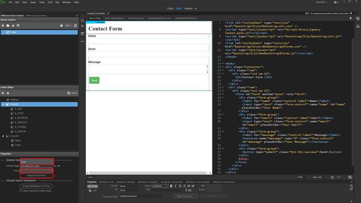Click the Import From Form button
The height and width of the screenshot is (203, 361).
(37, 175)
